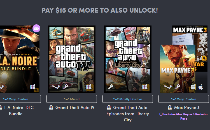The height and width of the screenshot is (130, 210).
Task: Click the purple controller badge on L.A. Noire
Action: [36, 28]
